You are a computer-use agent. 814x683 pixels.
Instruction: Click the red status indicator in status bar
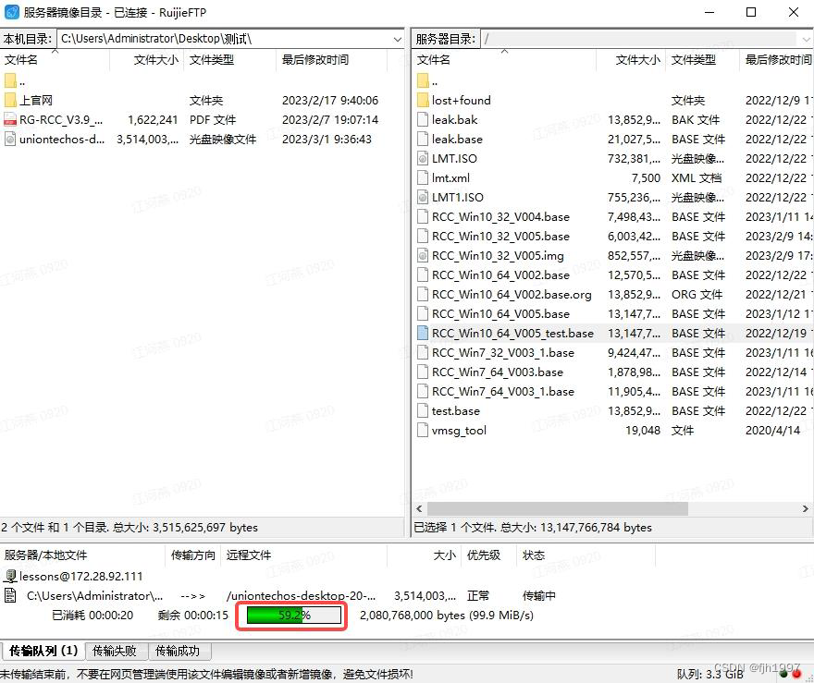[x=796, y=675]
